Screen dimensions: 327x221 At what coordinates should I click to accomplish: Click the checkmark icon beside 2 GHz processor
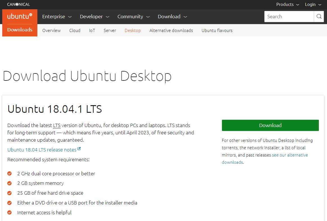(9, 173)
